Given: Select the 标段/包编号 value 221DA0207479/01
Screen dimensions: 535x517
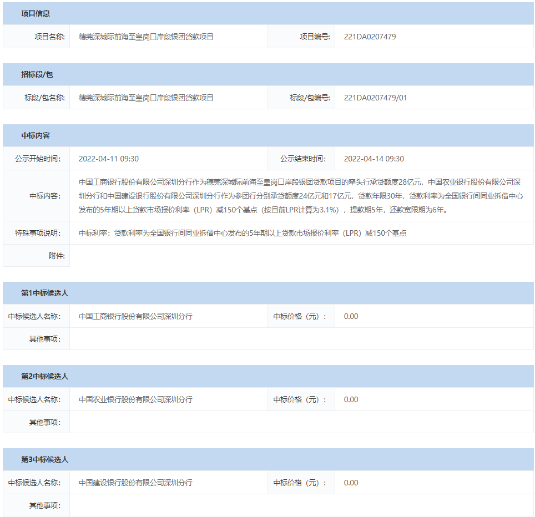Looking at the screenshot, I should click(375, 98).
